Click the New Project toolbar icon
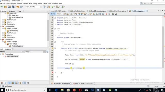Viewport: 165px width, 92px height. pos(5,7)
